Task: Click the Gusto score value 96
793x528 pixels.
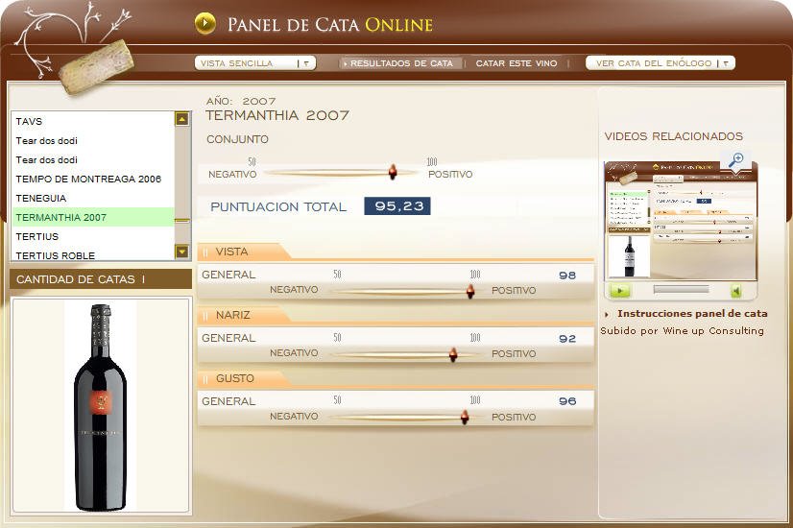Action: 567,401
